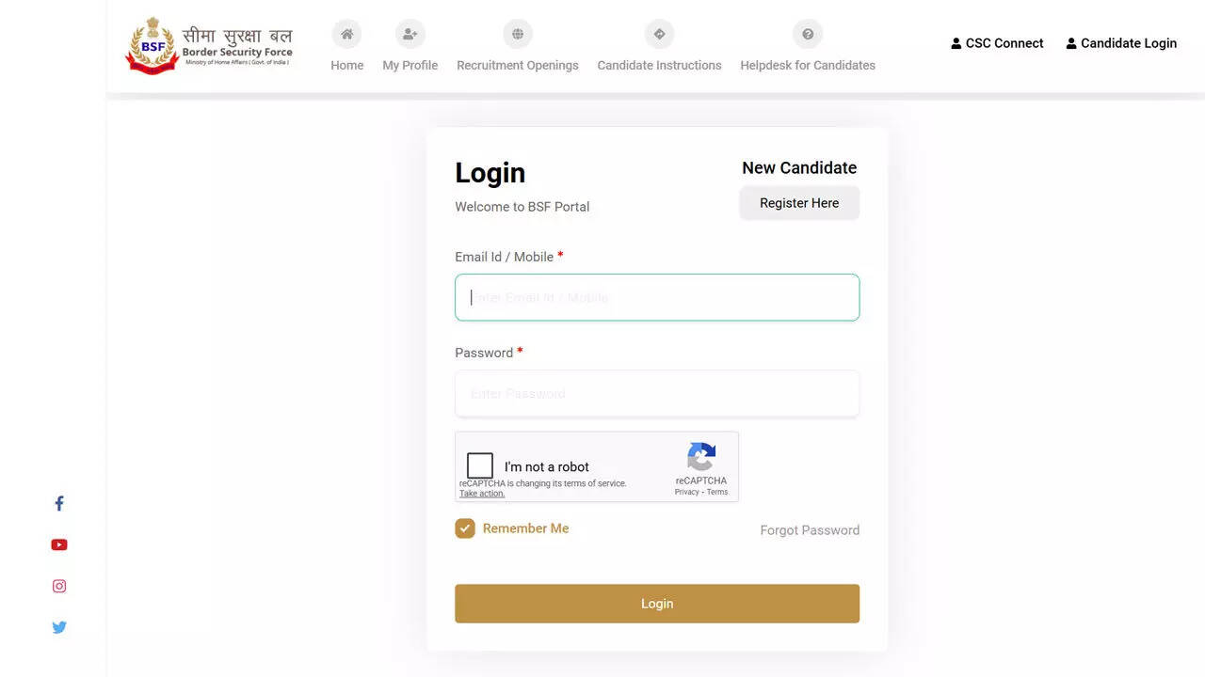Click the Recruitment Openings globe icon

517,35
